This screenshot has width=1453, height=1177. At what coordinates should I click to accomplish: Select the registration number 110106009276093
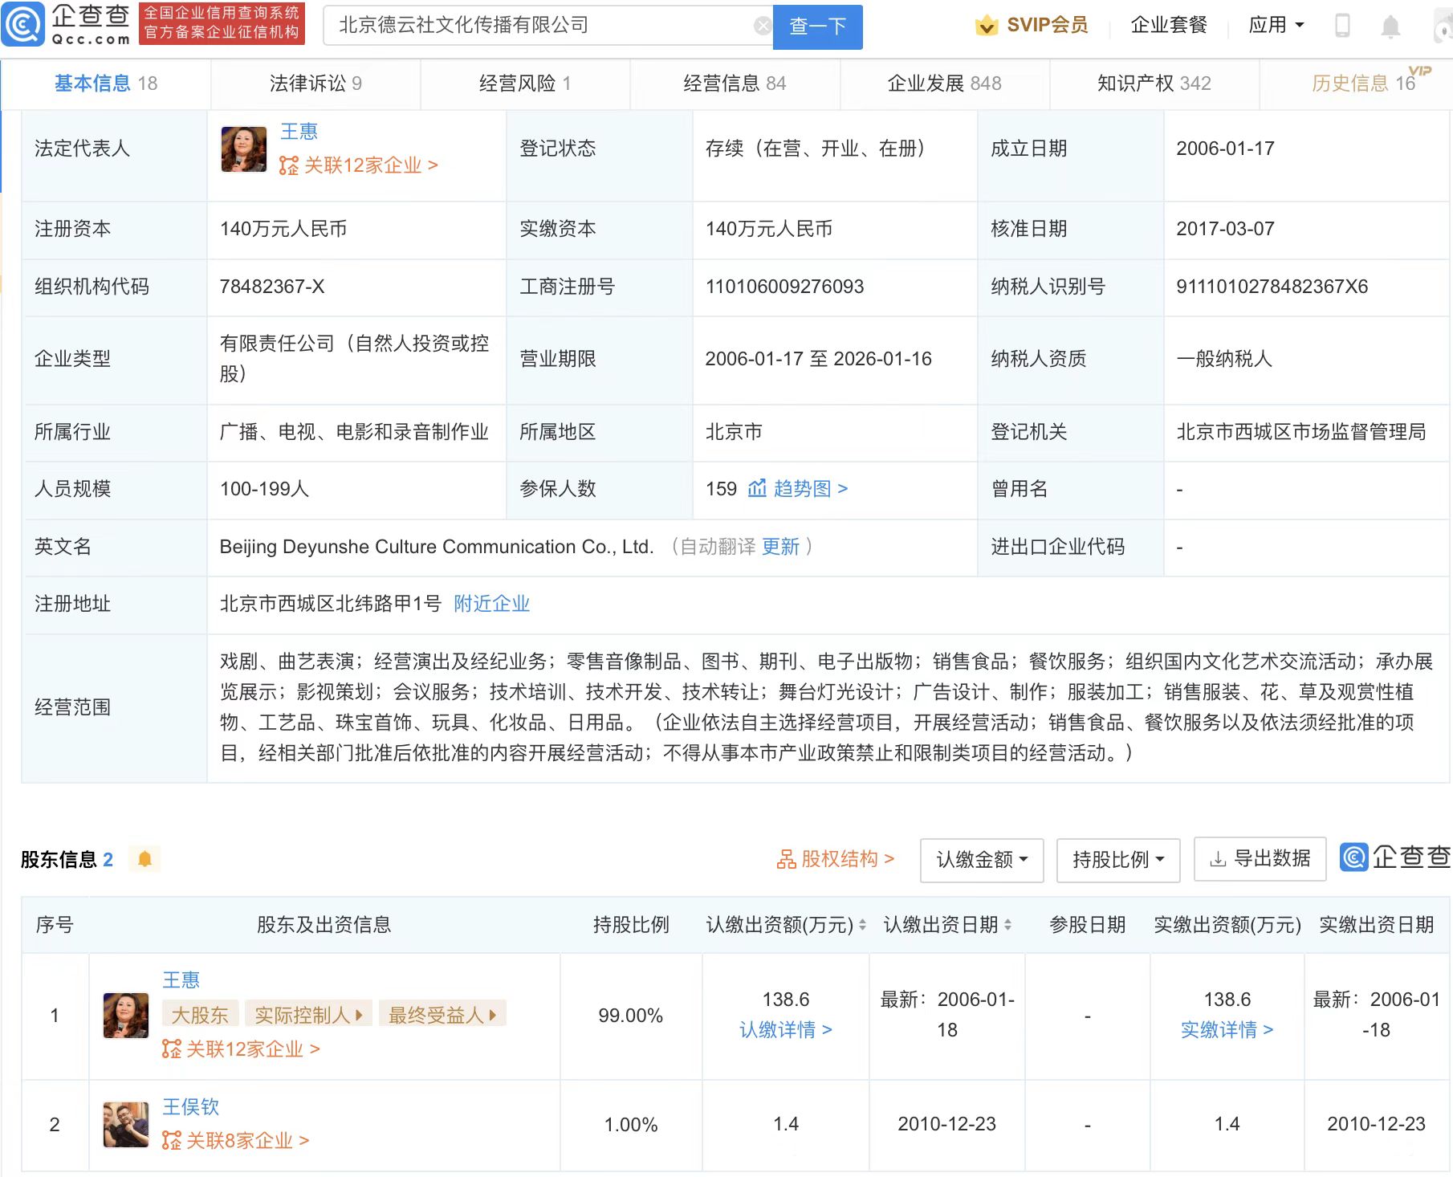784,287
